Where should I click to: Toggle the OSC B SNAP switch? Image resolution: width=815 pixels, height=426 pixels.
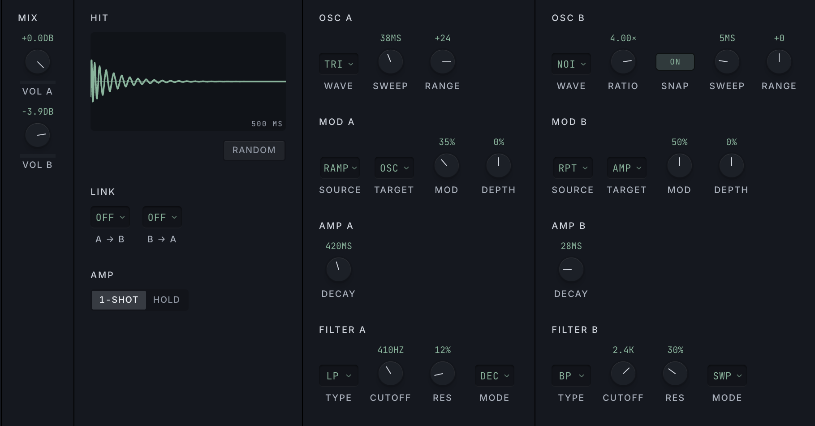(x=675, y=62)
